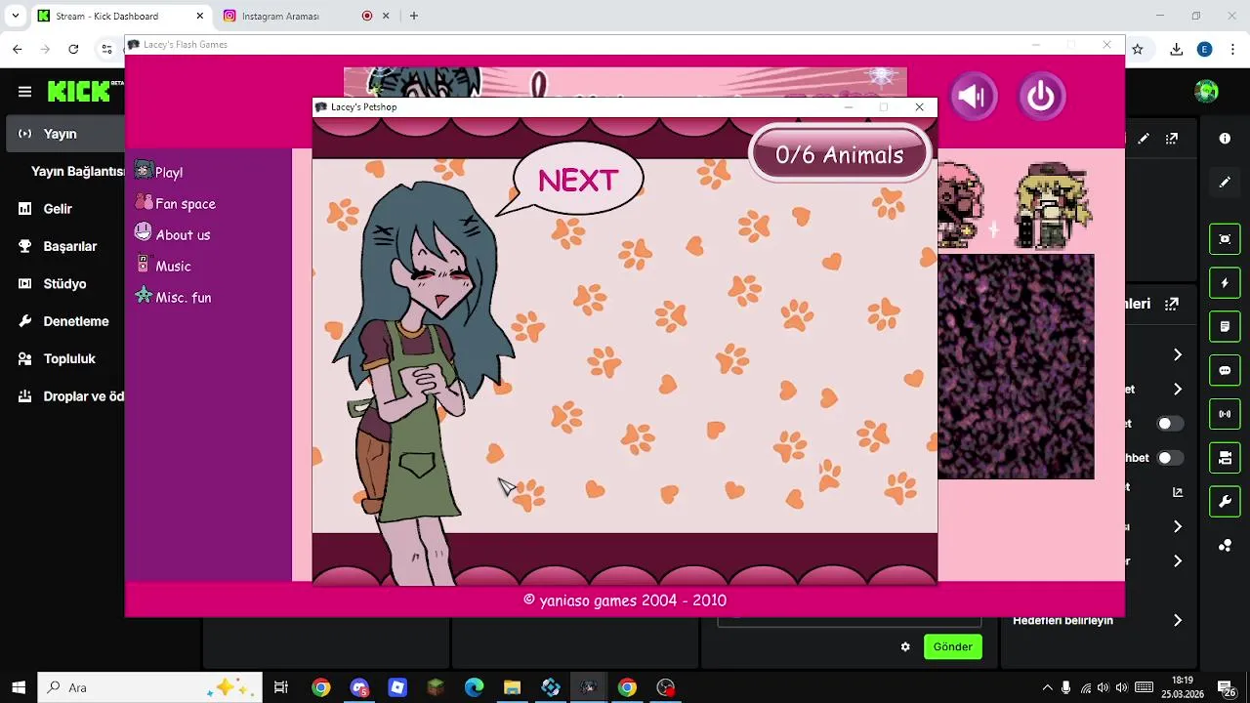
Task: Open Minecraft block icon in taskbar
Action: tap(436, 687)
